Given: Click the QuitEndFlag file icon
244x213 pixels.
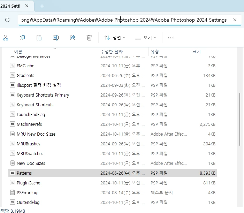Looking at the screenshot, I should (13, 202).
